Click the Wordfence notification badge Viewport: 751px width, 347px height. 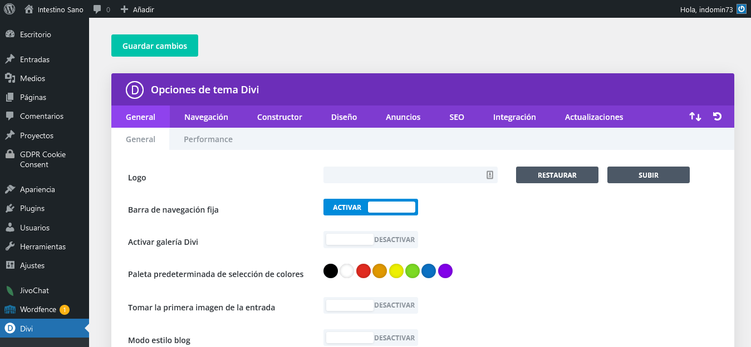[x=65, y=309]
